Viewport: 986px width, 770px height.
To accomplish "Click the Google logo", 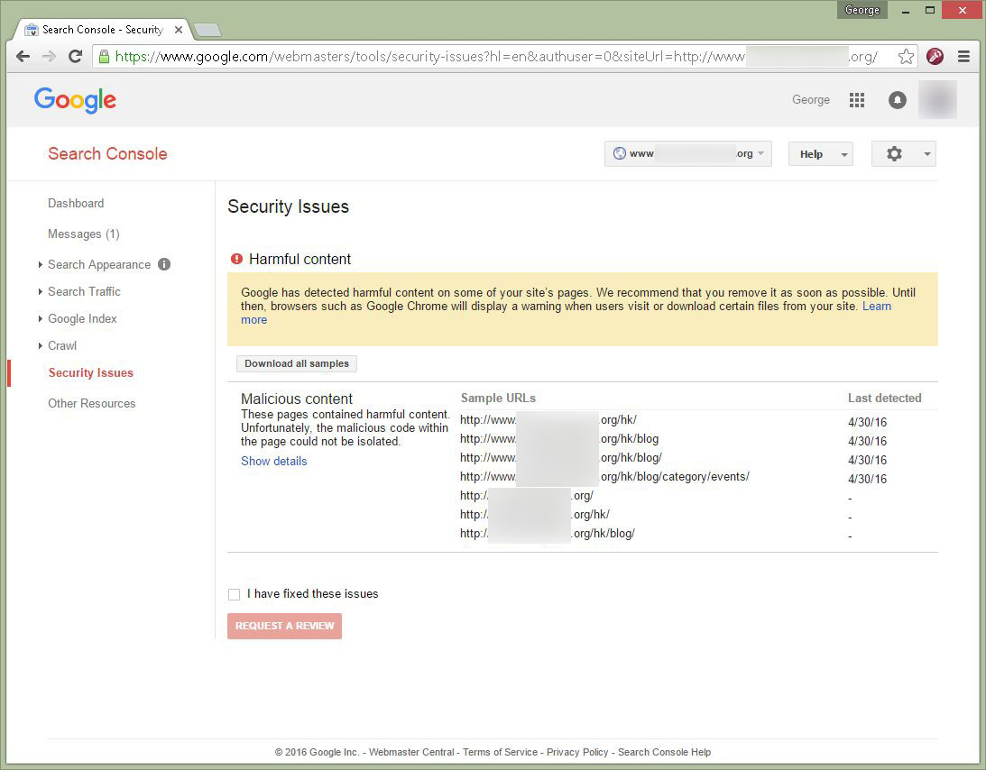I will point(76,100).
